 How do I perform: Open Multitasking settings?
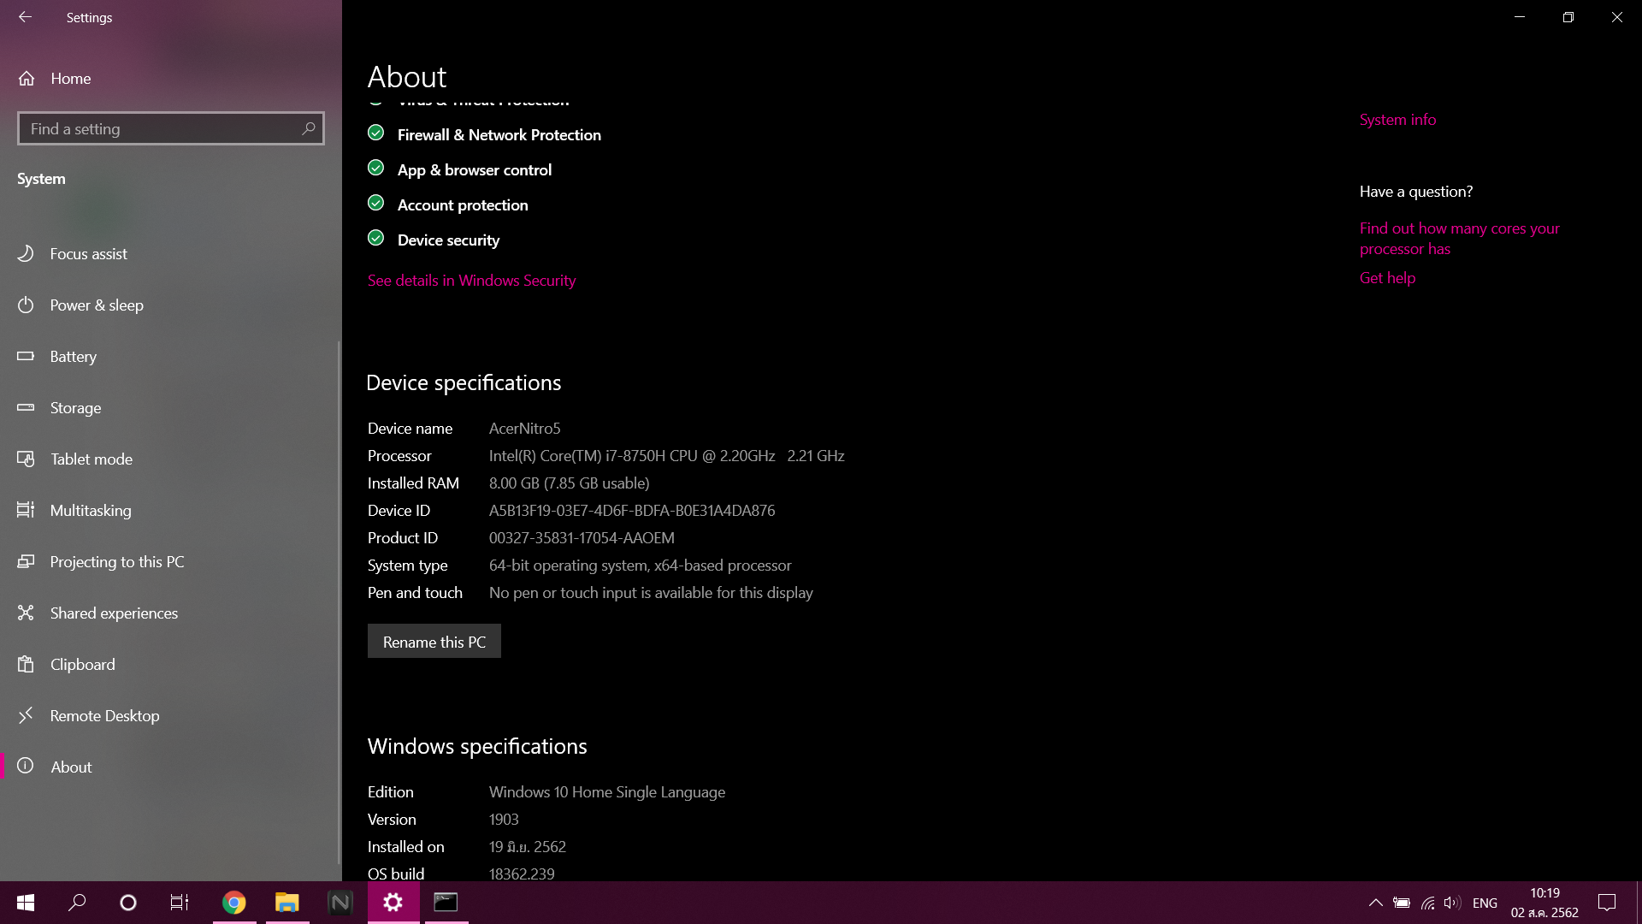[91, 511]
